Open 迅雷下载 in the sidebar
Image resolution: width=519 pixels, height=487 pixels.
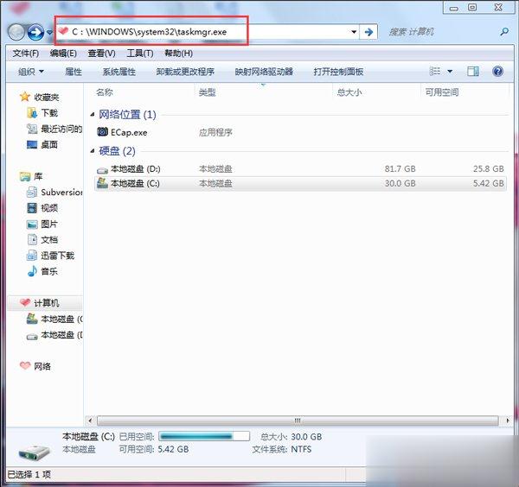point(58,255)
